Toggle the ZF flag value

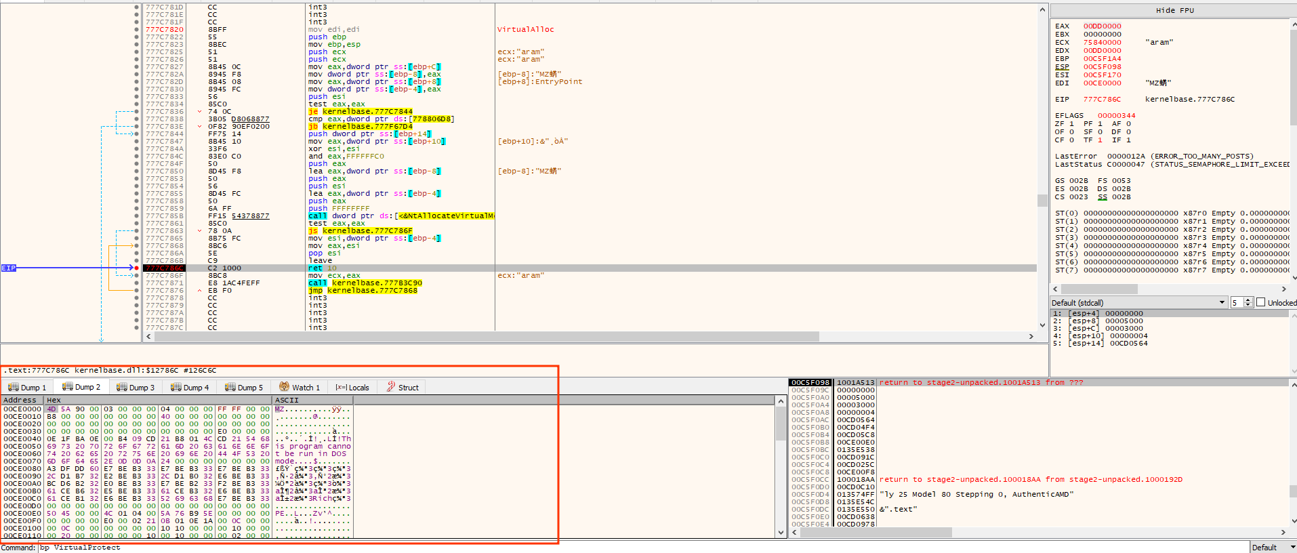coord(1071,124)
